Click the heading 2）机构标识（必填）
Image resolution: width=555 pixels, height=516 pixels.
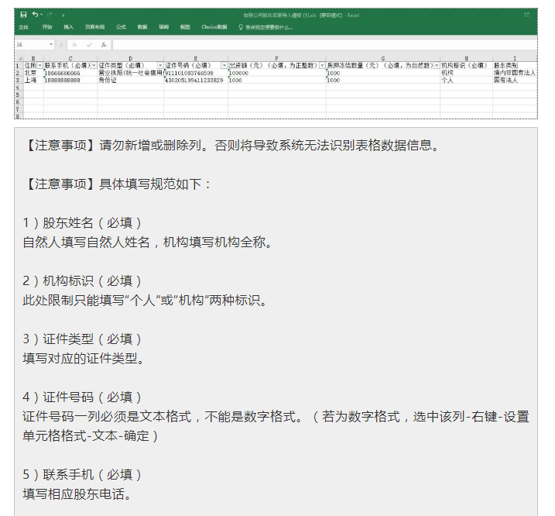(82, 281)
